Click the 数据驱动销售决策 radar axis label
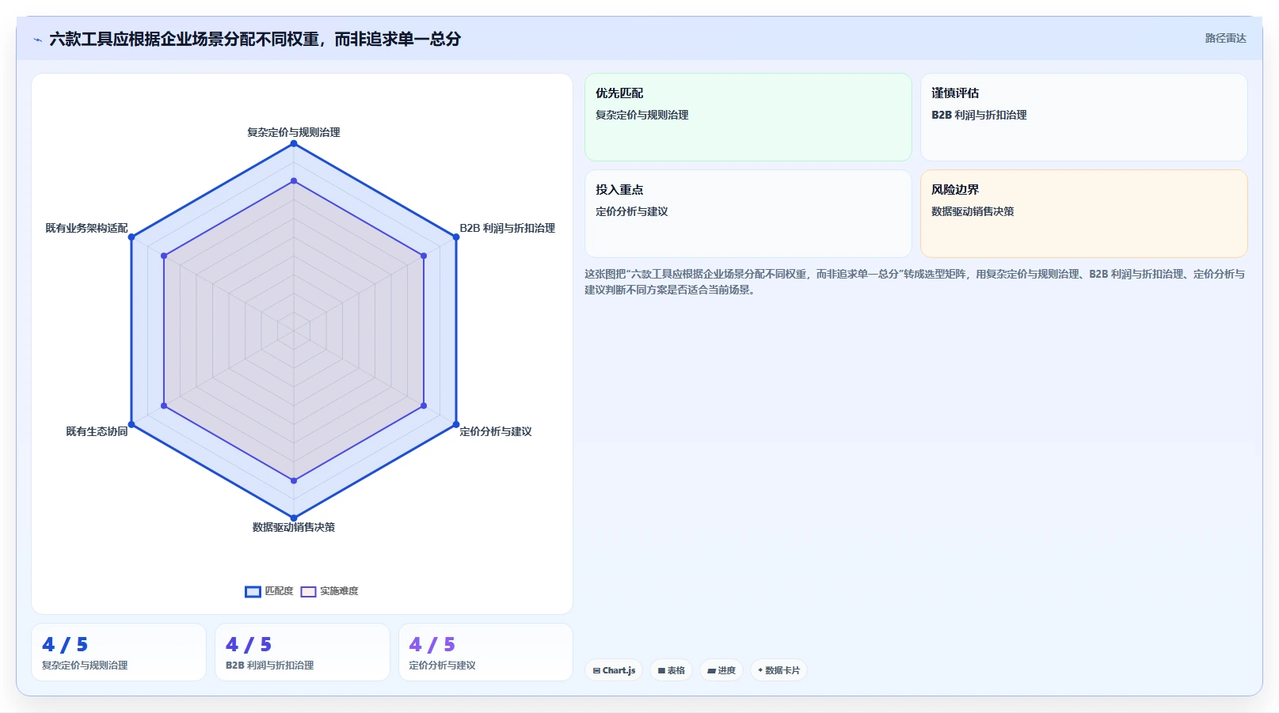 294,527
